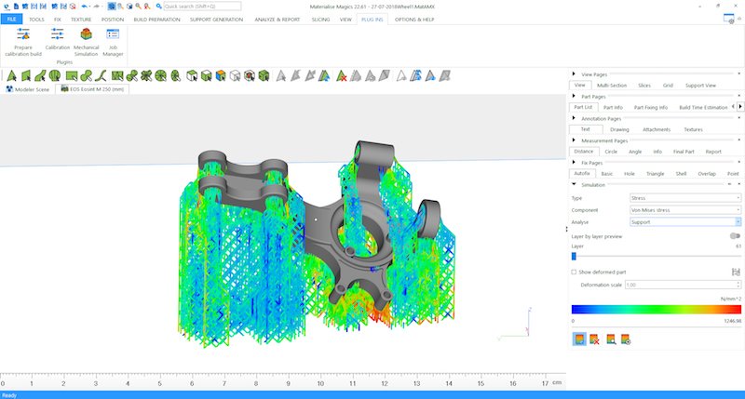Click the redo arrow icon
745x399 pixels.
(x=97, y=7)
